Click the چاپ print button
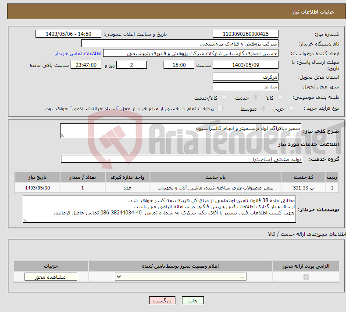346x312 pixels. click(x=193, y=300)
